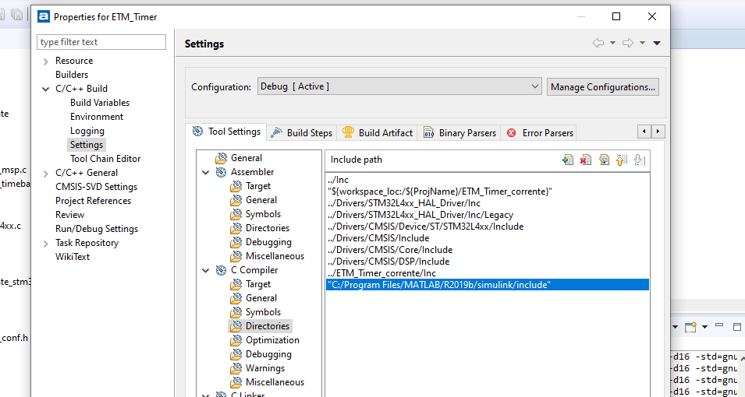Click the Manage Configurations button
745x397 pixels.
pos(602,86)
